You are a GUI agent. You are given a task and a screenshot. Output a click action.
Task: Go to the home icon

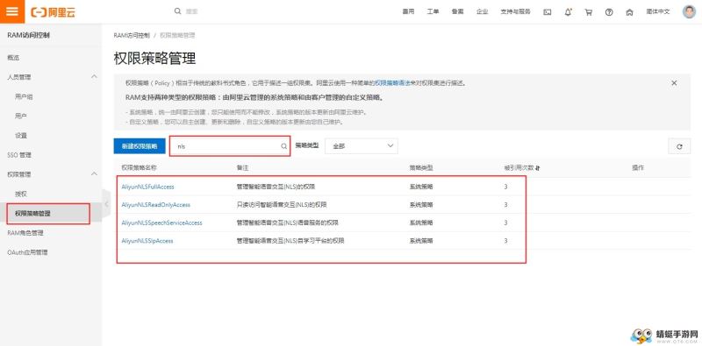629,12
